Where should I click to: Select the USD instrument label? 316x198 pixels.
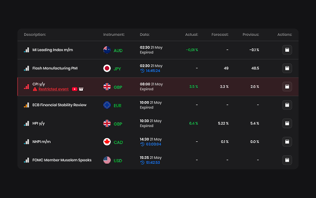pyautogui.click(x=118, y=161)
